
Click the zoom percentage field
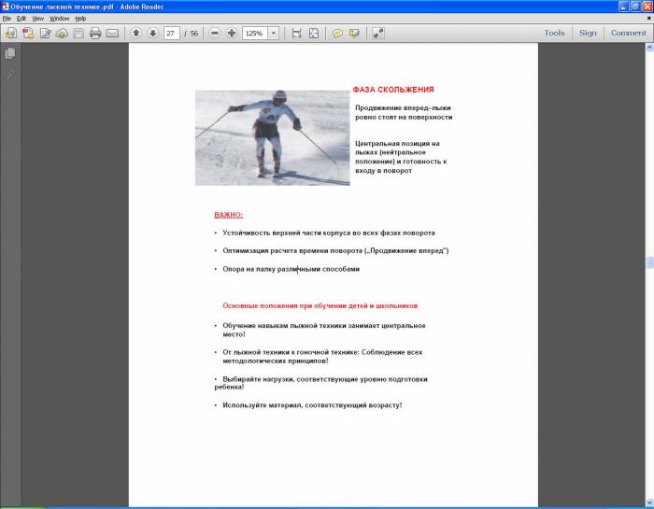tap(255, 33)
